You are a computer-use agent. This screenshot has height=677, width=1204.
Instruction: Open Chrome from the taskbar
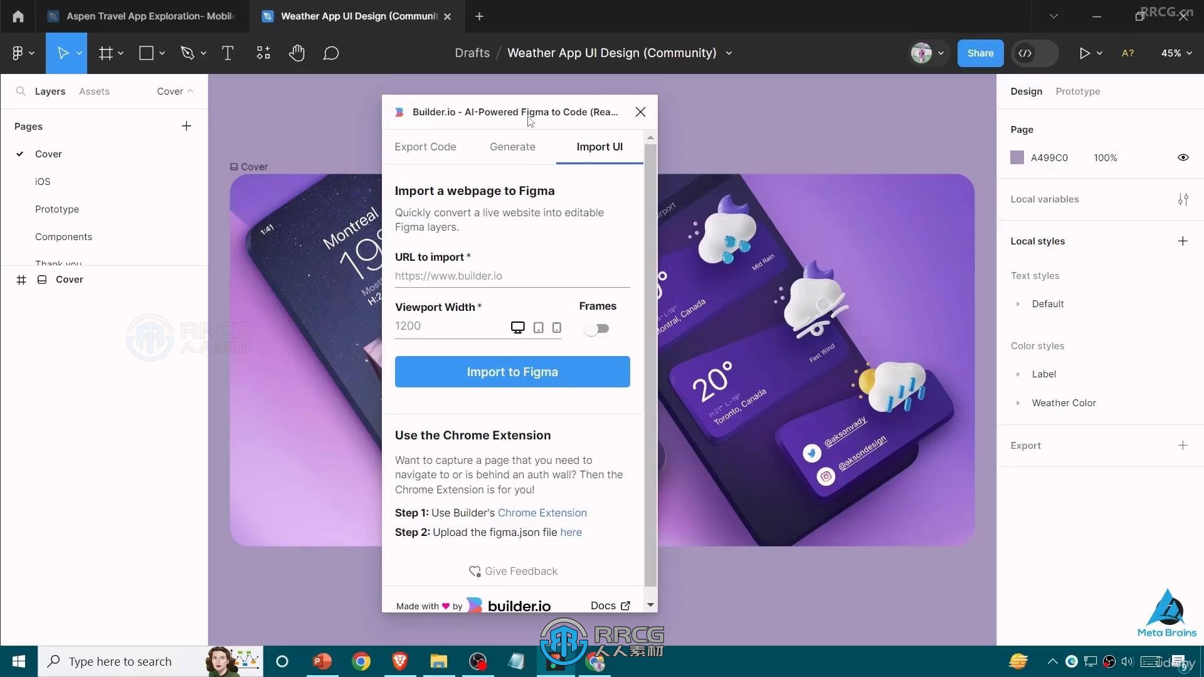(361, 661)
